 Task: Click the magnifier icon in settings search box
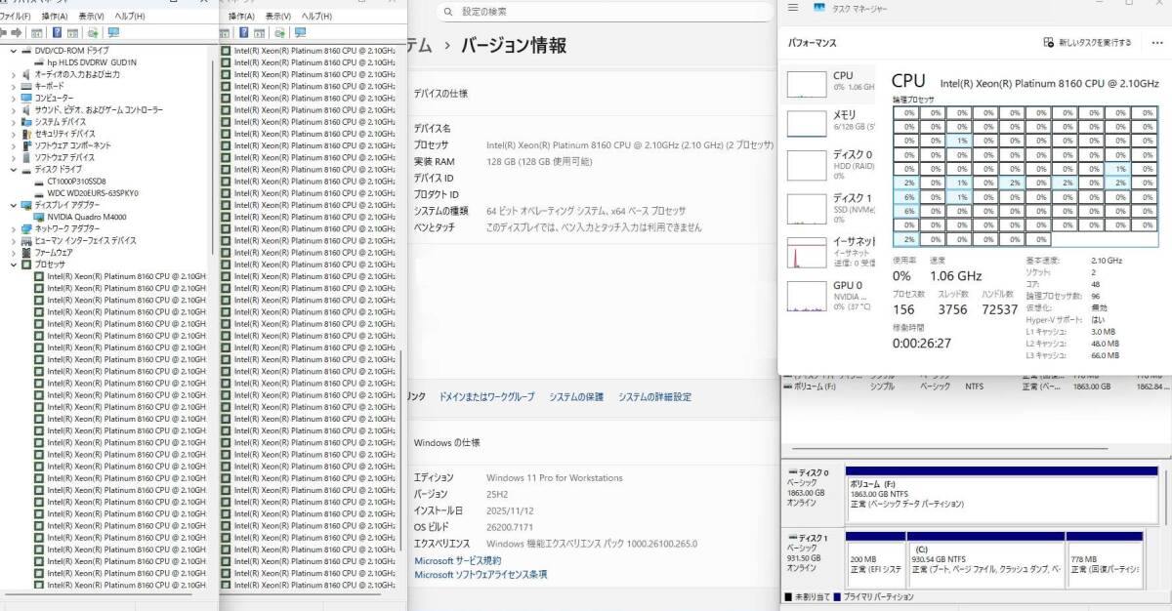pyautogui.click(x=447, y=11)
